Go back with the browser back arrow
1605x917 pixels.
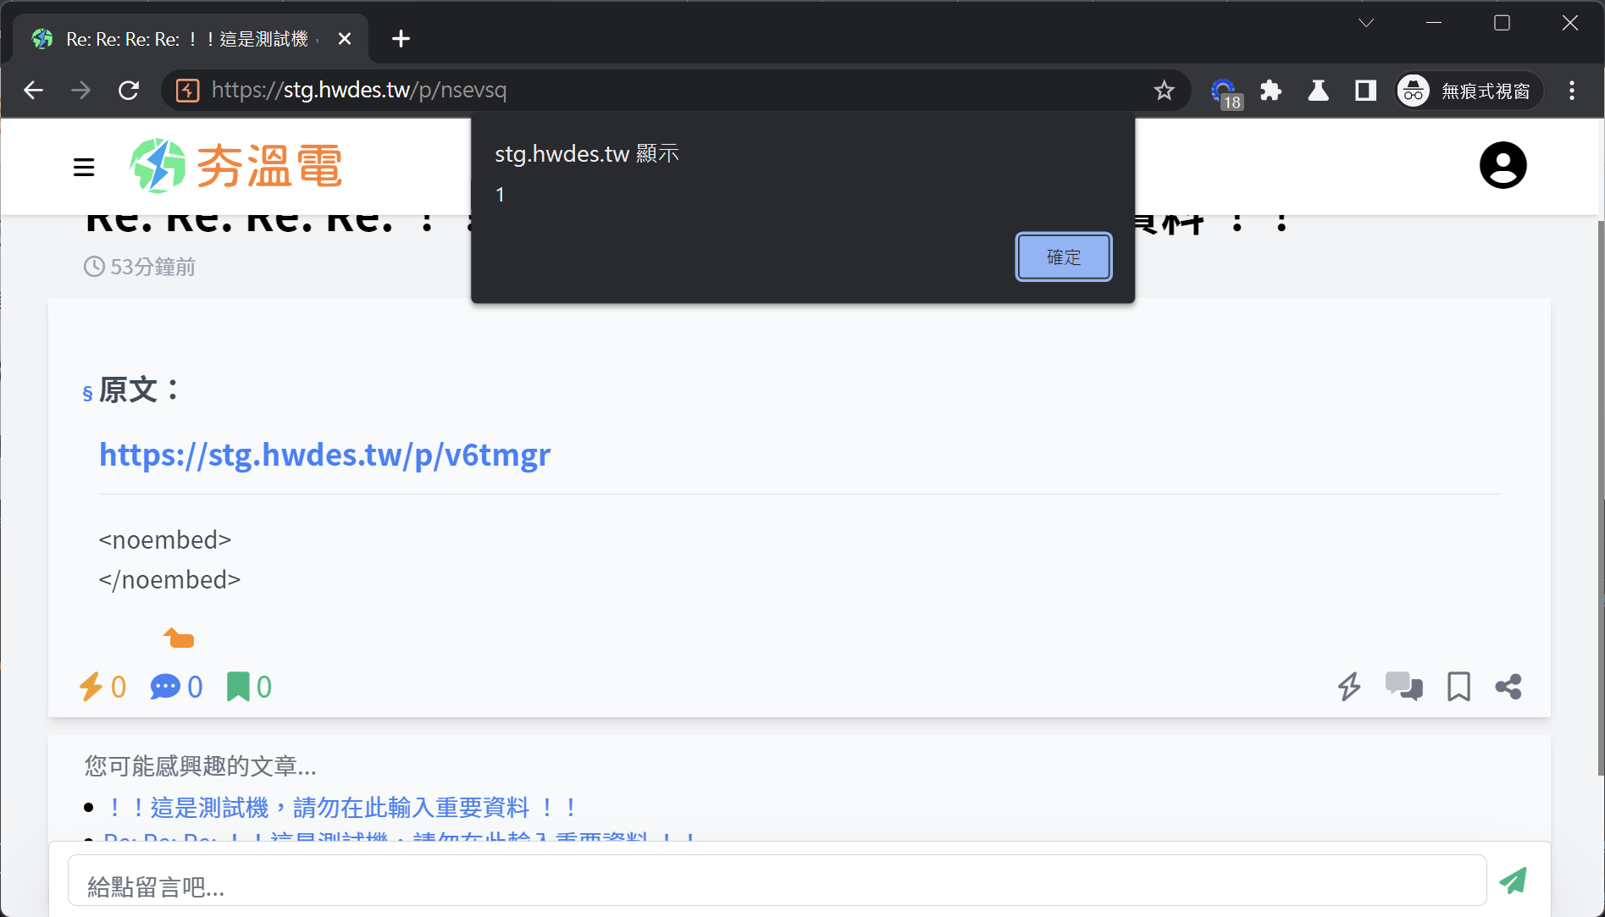(34, 90)
